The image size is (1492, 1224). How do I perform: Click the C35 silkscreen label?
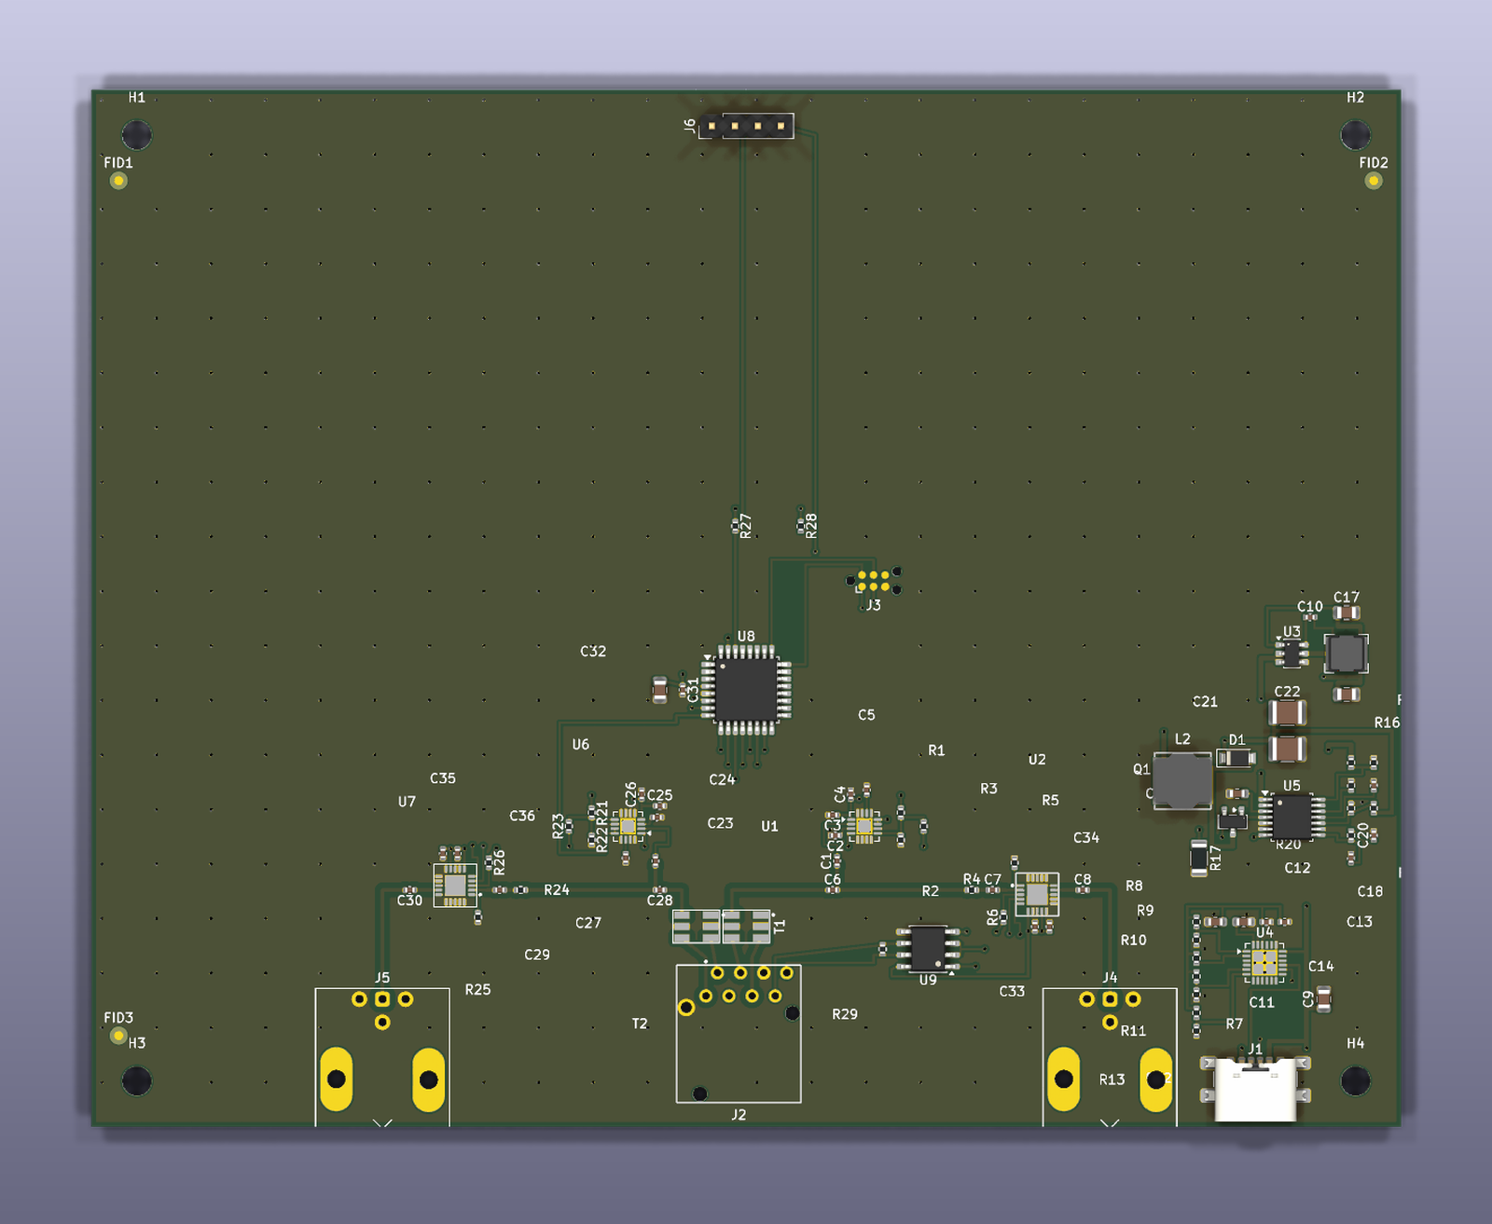coord(443,778)
